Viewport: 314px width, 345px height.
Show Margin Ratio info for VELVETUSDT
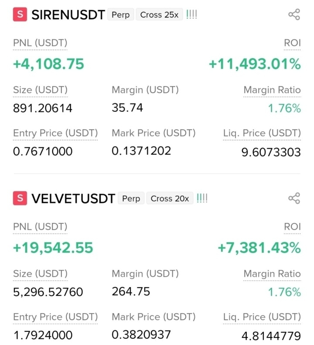[x=272, y=274]
